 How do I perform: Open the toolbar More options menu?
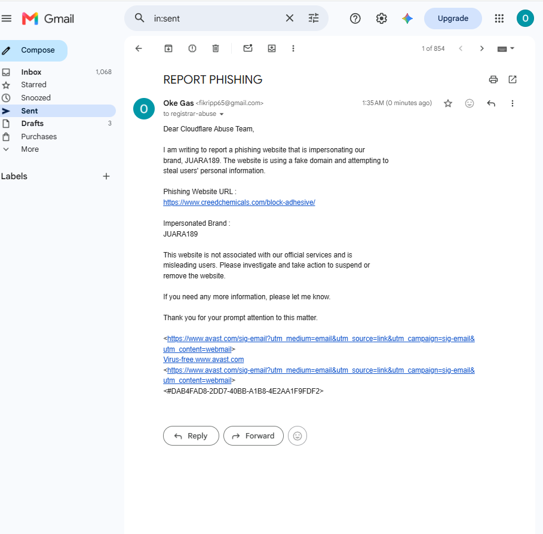click(293, 48)
